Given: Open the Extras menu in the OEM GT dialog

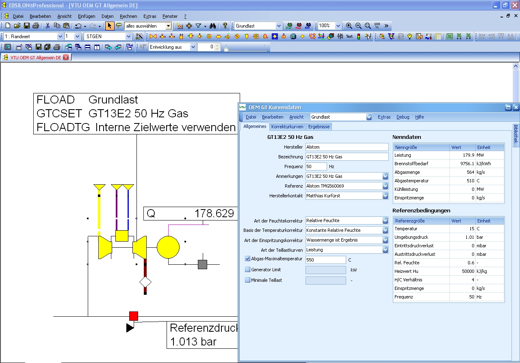Looking at the screenshot, I should pos(384,117).
